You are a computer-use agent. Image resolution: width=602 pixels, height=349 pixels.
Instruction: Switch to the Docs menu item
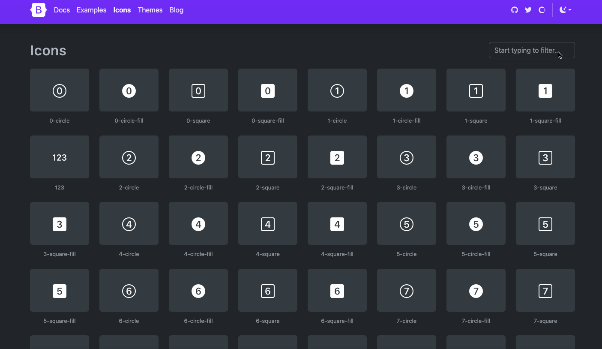click(x=62, y=9)
